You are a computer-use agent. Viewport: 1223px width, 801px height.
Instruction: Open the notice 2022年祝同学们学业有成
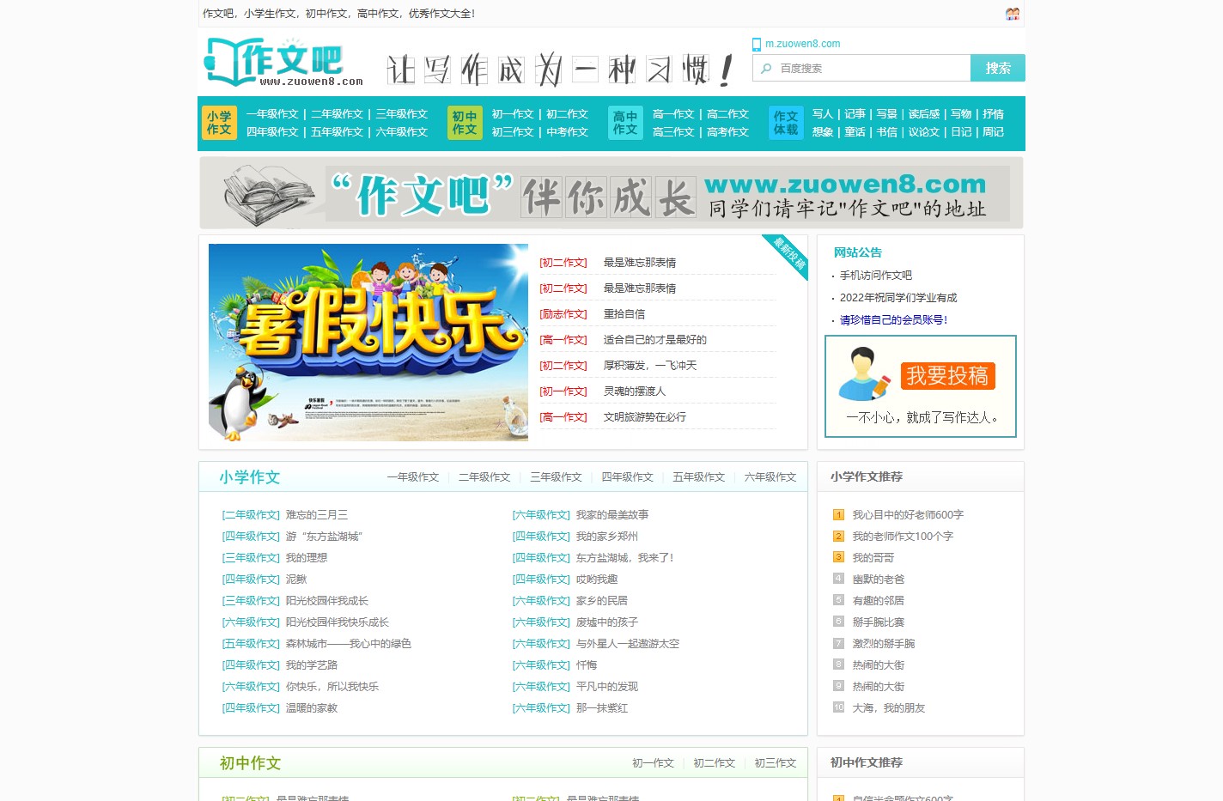tap(898, 298)
